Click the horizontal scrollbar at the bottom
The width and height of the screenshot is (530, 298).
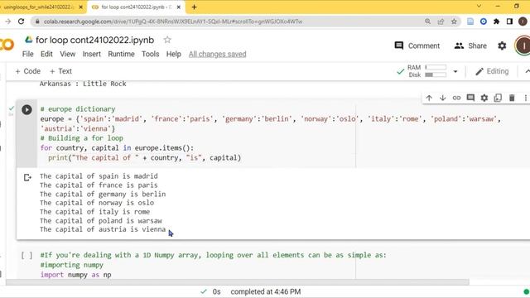[238, 282]
